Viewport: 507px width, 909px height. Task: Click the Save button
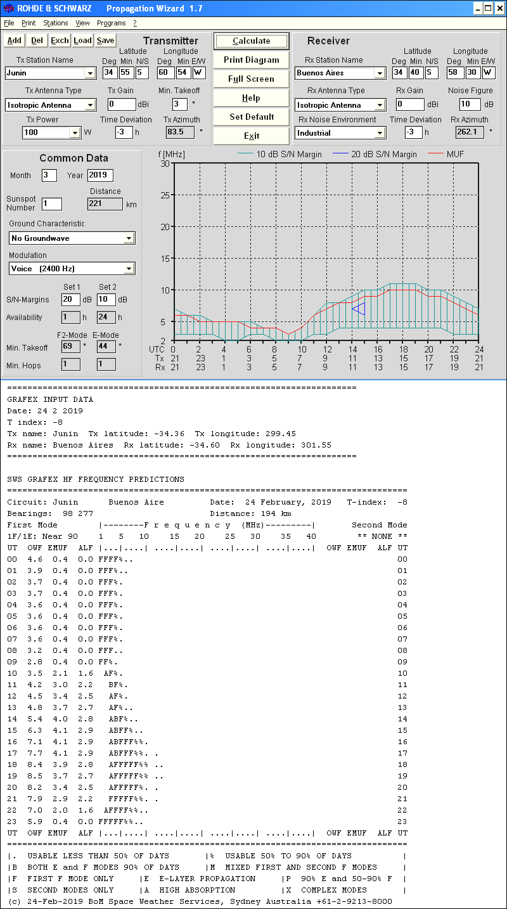tap(105, 41)
